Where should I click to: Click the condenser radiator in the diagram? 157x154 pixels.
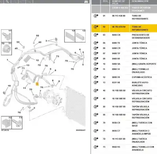coord(76,106)
